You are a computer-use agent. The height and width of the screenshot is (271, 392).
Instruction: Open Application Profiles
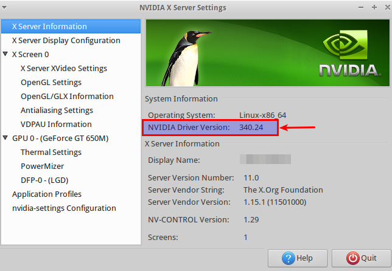tap(47, 194)
